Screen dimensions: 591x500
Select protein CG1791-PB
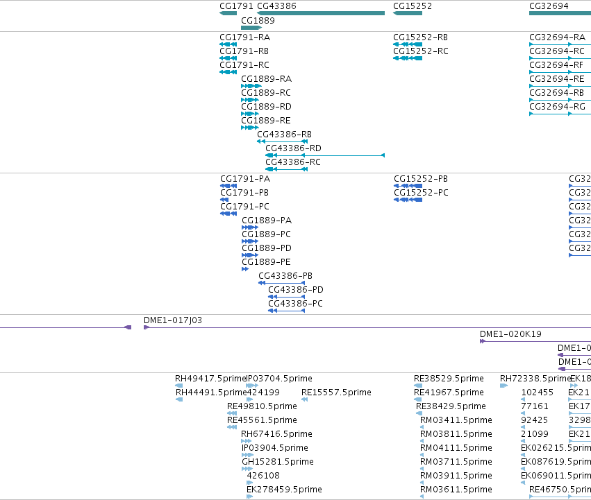(x=224, y=200)
